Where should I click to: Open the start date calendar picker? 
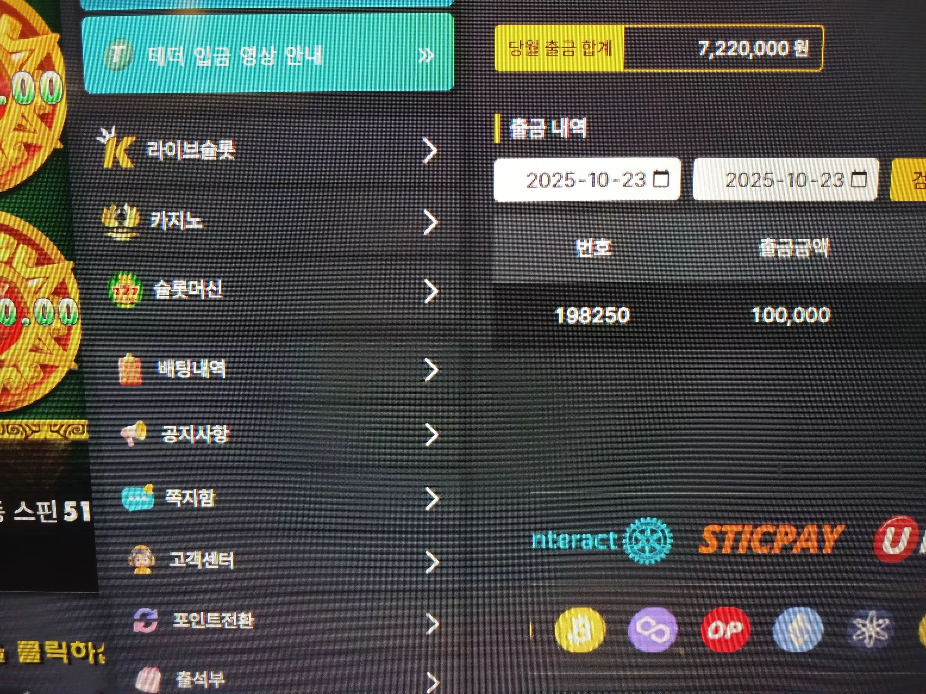pyautogui.click(x=661, y=179)
